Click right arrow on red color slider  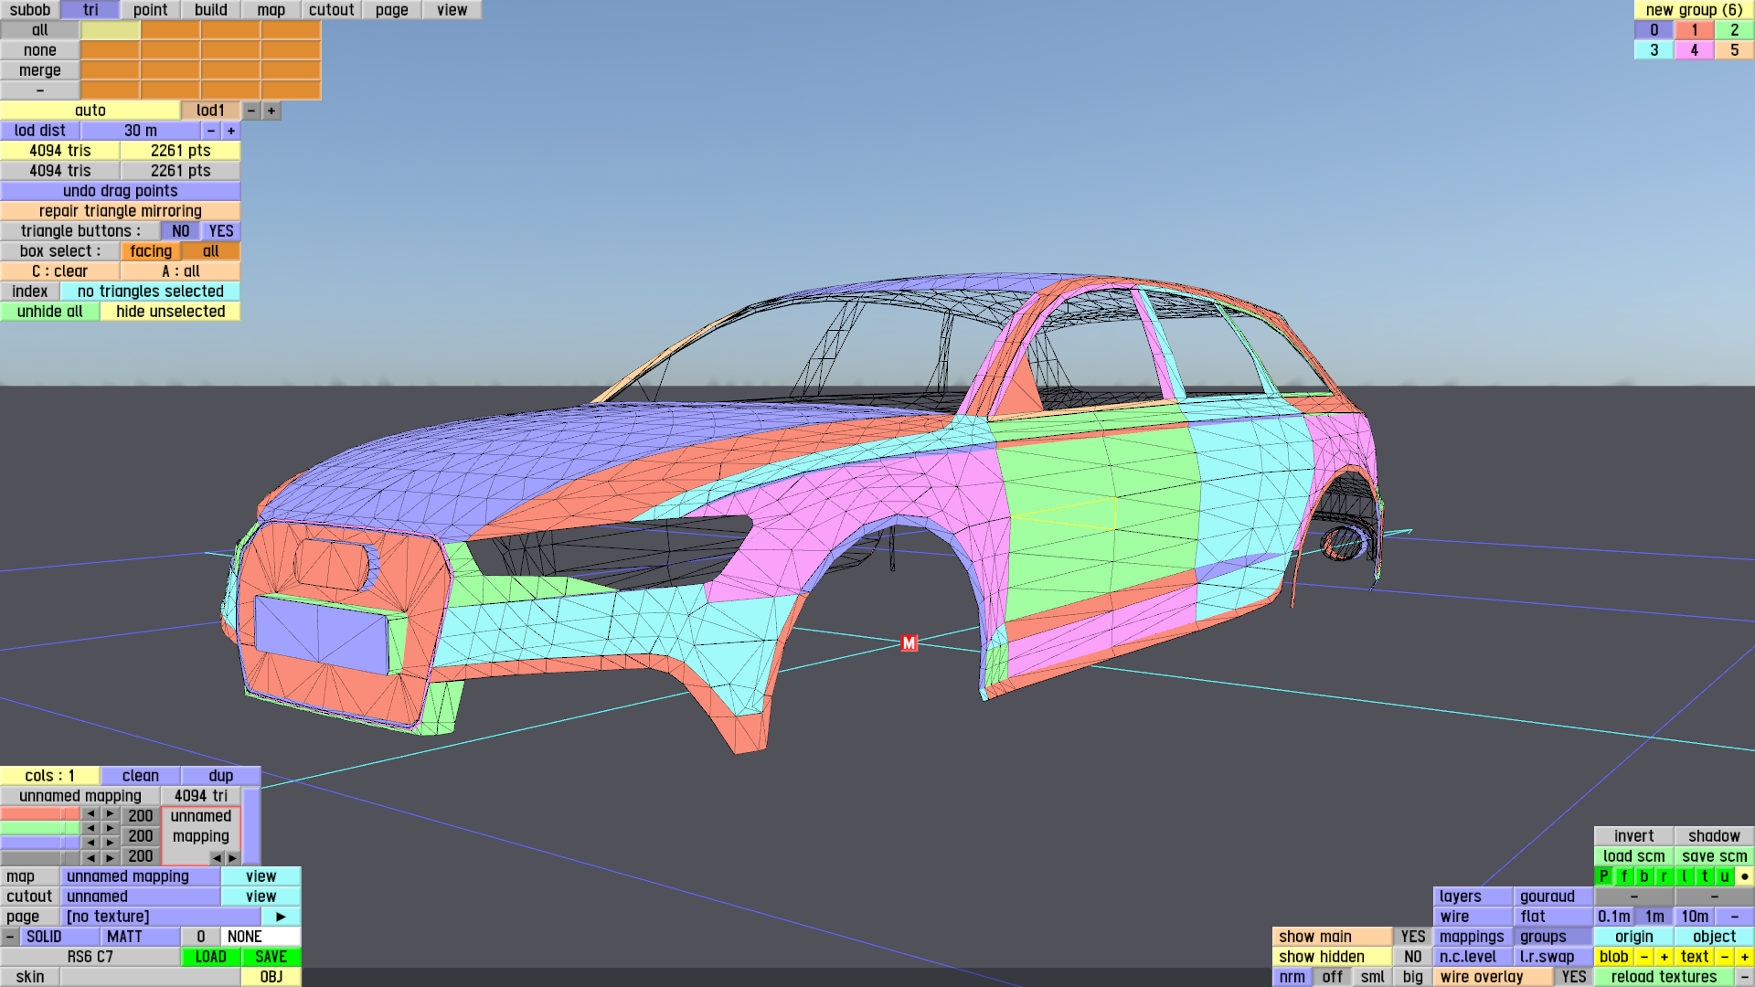click(x=110, y=813)
